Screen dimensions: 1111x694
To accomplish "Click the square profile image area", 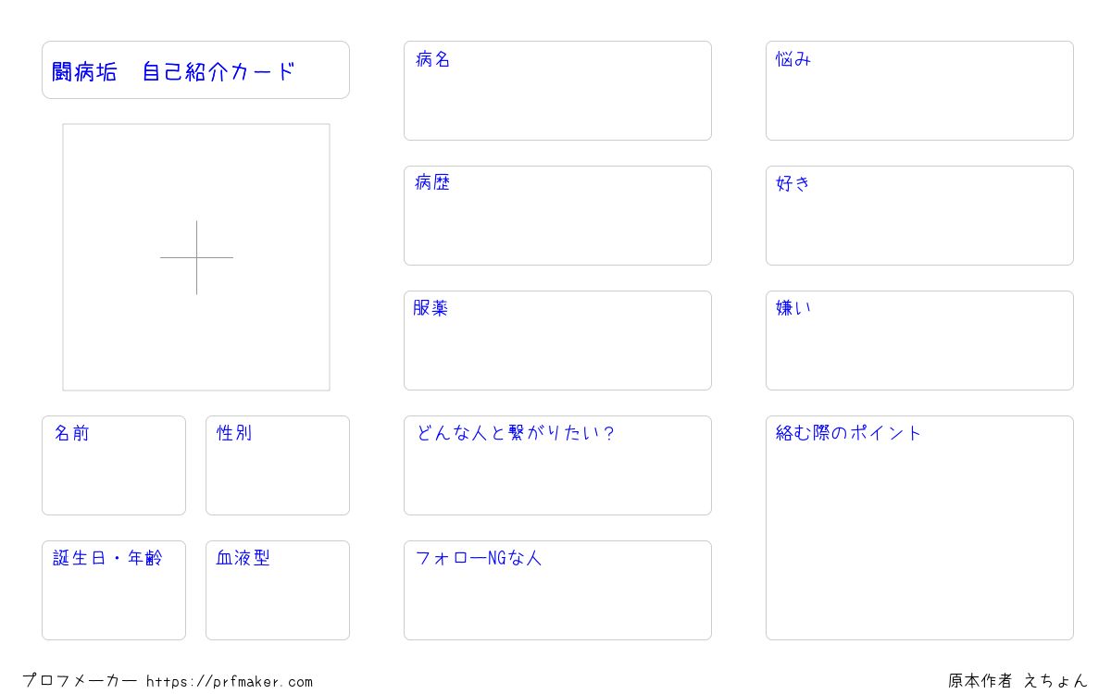I will point(196,257).
